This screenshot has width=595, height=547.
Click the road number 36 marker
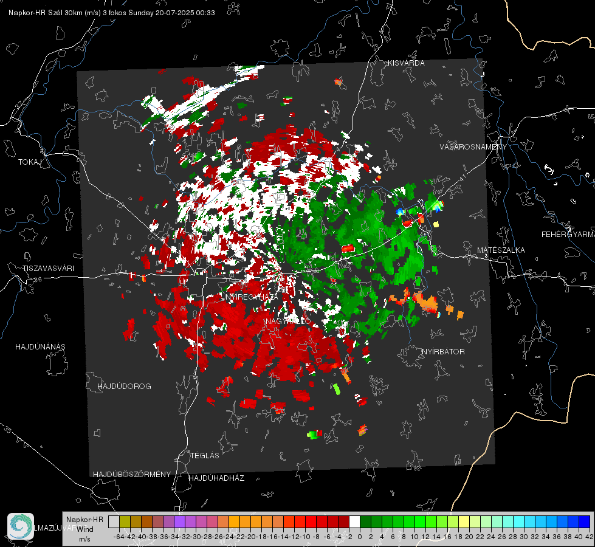tap(38, 280)
